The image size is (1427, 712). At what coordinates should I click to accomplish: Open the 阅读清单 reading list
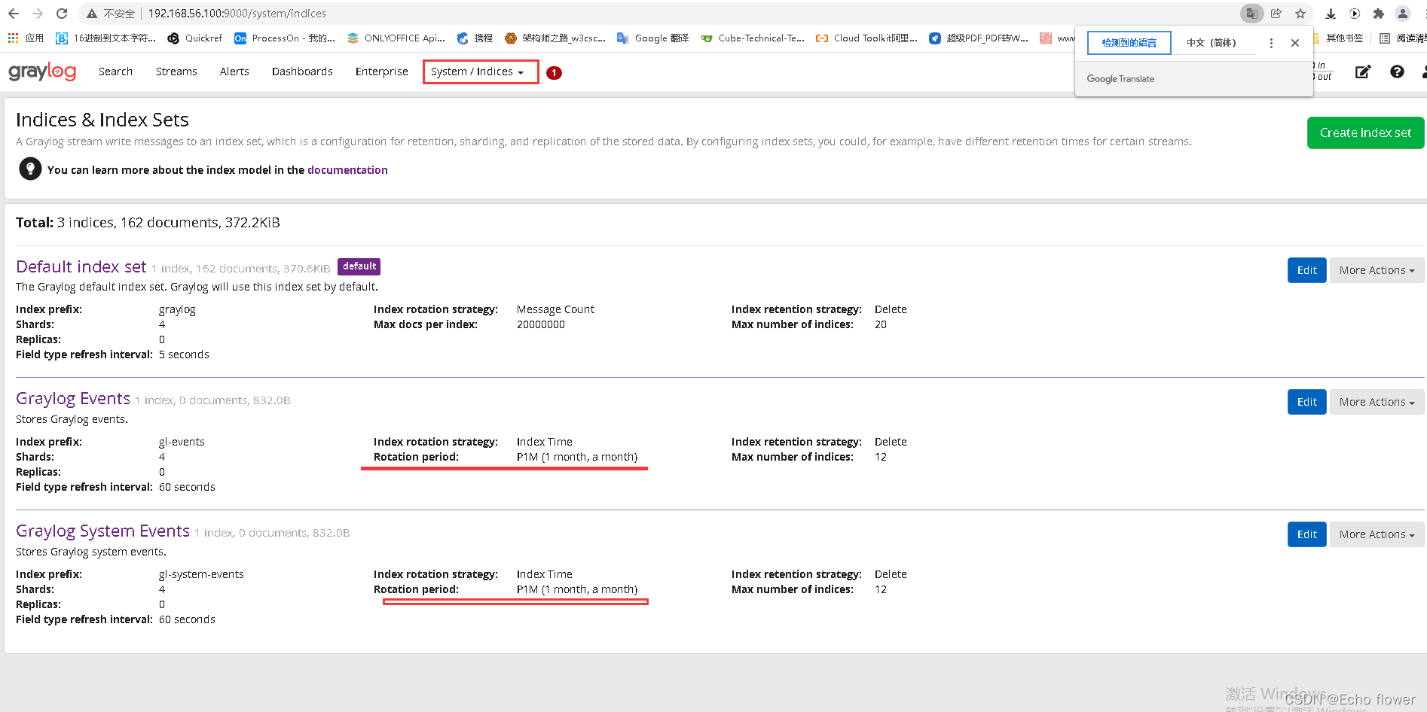tap(1403, 38)
